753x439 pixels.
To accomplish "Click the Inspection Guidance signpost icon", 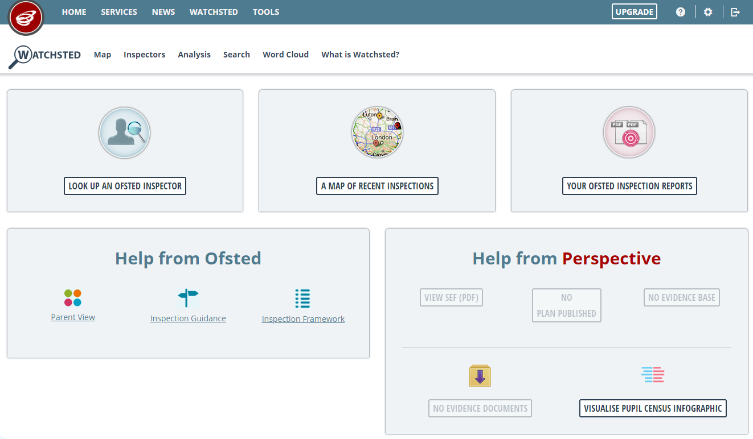I will click(x=188, y=298).
